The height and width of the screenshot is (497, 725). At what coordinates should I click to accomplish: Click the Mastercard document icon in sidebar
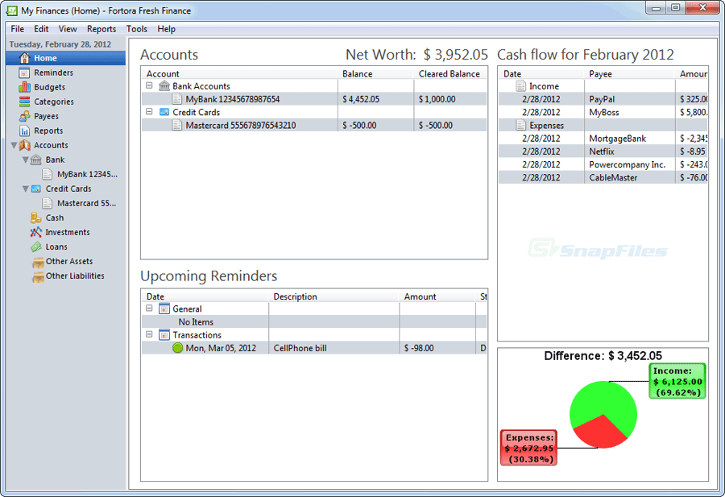48,204
